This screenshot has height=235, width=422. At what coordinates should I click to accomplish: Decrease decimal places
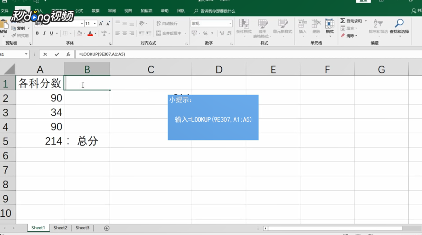click(x=229, y=33)
